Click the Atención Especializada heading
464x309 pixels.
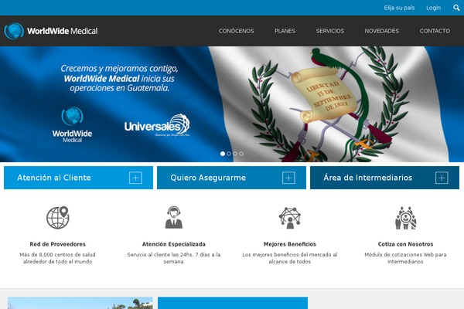(174, 244)
